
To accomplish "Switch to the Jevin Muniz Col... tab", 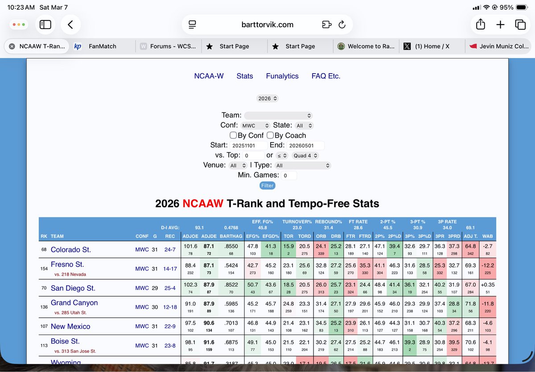I will (498, 46).
